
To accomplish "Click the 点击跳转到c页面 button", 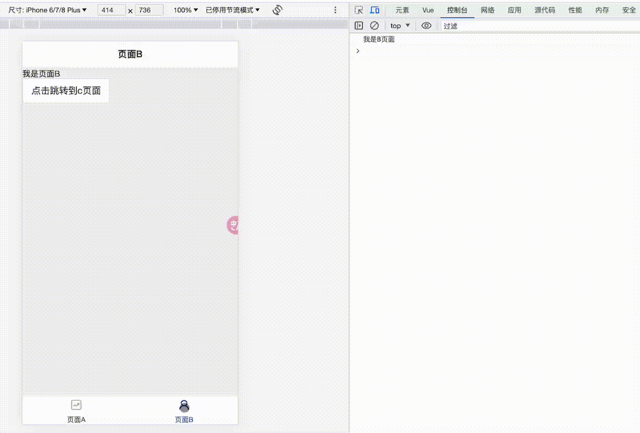I will pos(66,91).
